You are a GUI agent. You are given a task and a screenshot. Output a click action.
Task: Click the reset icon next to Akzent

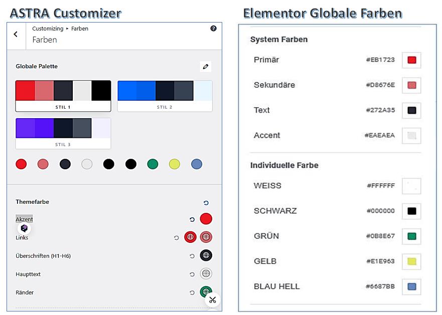tap(192, 219)
